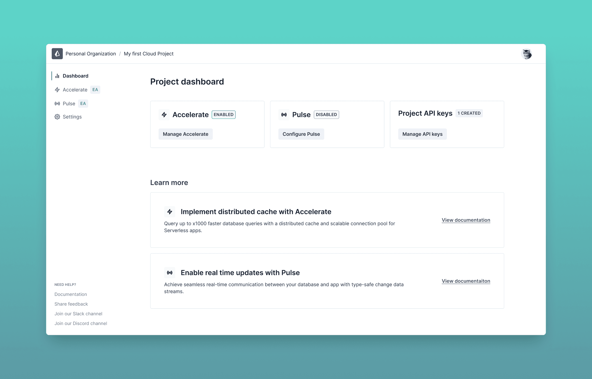Open Share feedback link in sidebar
The image size is (592, 379).
pyautogui.click(x=71, y=304)
